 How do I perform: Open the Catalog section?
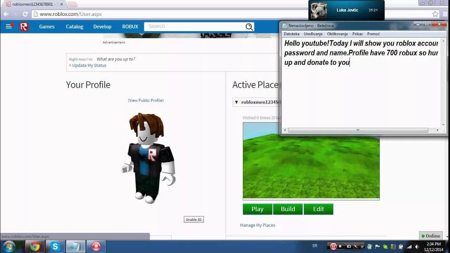coord(75,26)
